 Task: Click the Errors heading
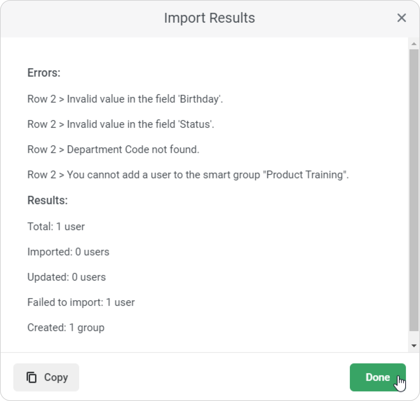tap(44, 73)
